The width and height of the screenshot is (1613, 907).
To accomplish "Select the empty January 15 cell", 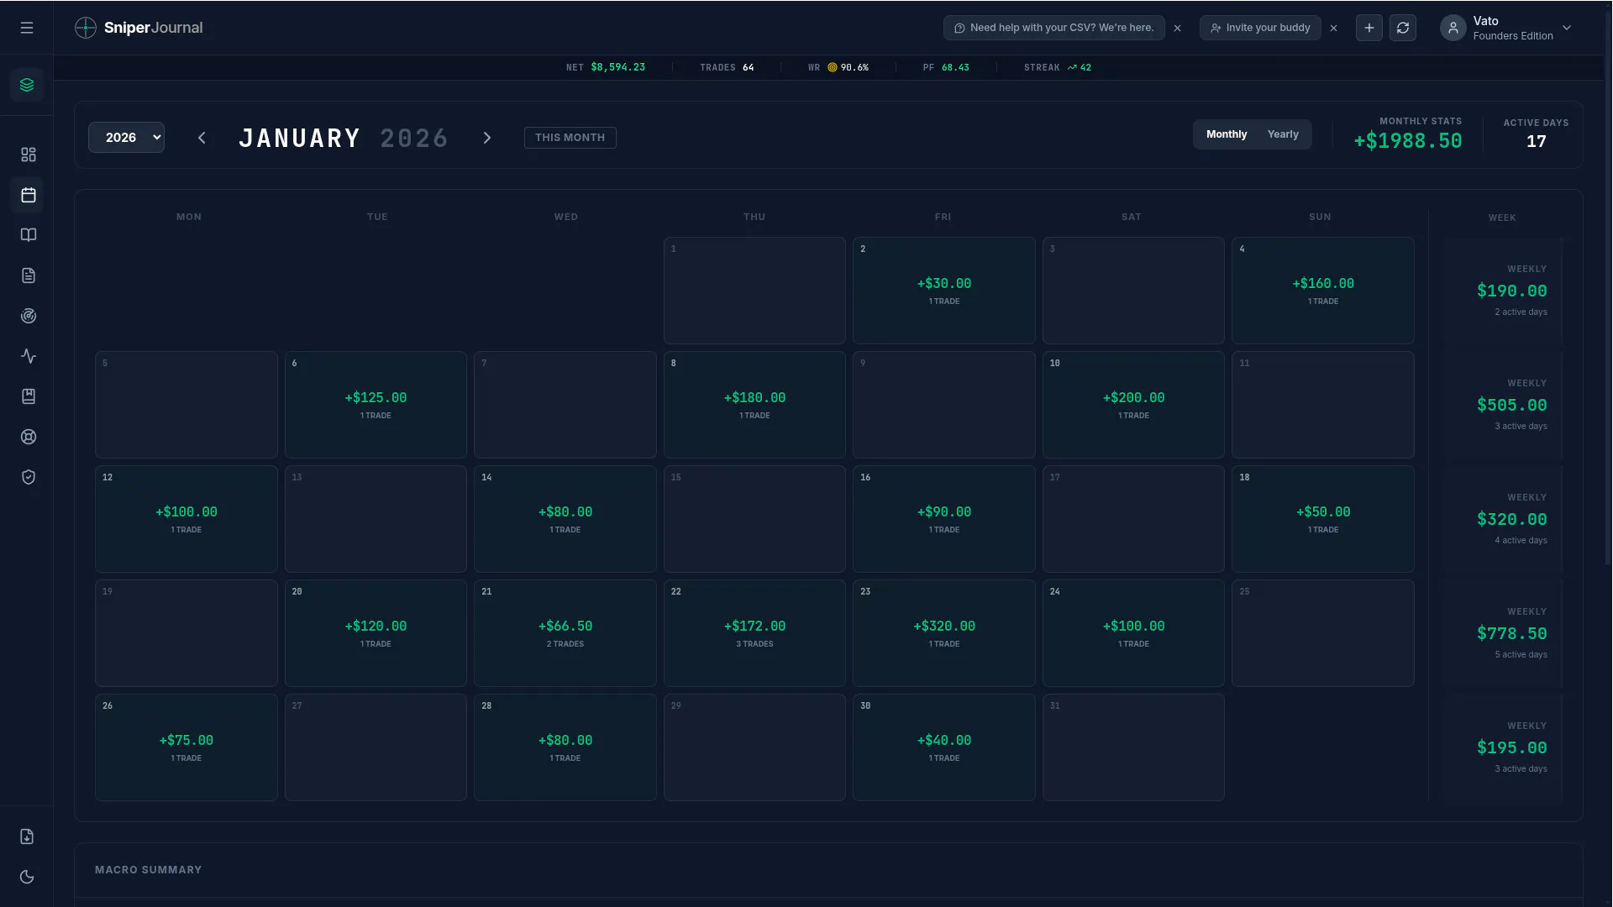I will [754, 519].
